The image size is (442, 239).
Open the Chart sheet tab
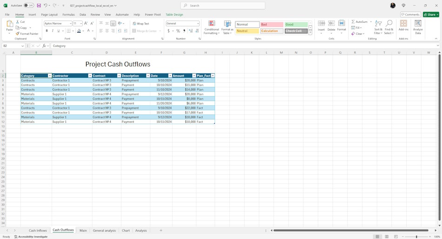click(126, 231)
